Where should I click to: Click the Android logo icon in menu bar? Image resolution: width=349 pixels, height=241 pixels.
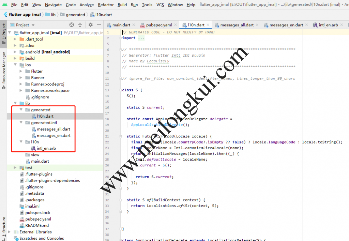pyautogui.click(x=4, y=5)
